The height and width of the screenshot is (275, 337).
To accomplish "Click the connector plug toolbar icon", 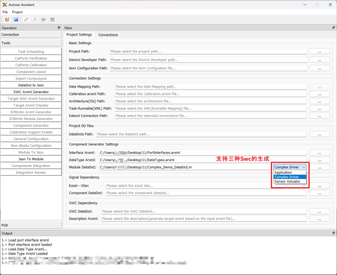I will [x=44, y=19].
